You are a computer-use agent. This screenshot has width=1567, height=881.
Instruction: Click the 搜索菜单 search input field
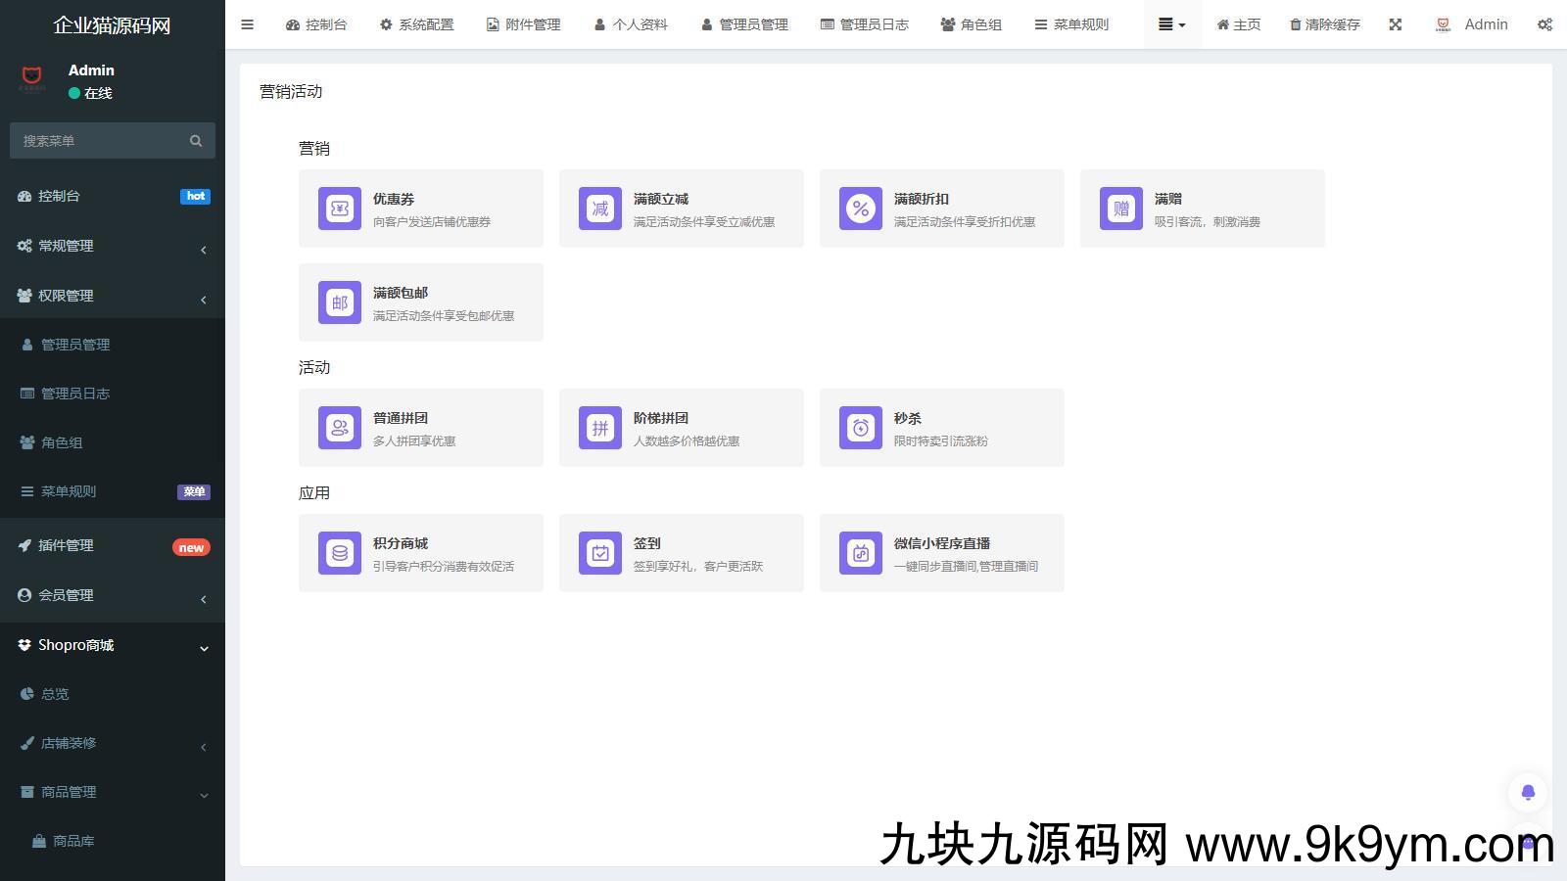103,141
